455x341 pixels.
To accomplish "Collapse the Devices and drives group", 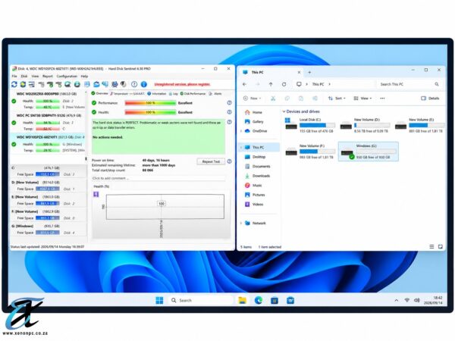I will click(x=284, y=111).
